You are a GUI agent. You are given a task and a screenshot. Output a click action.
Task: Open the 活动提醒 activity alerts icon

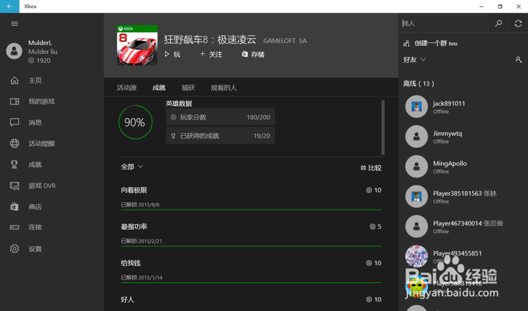[x=14, y=143]
